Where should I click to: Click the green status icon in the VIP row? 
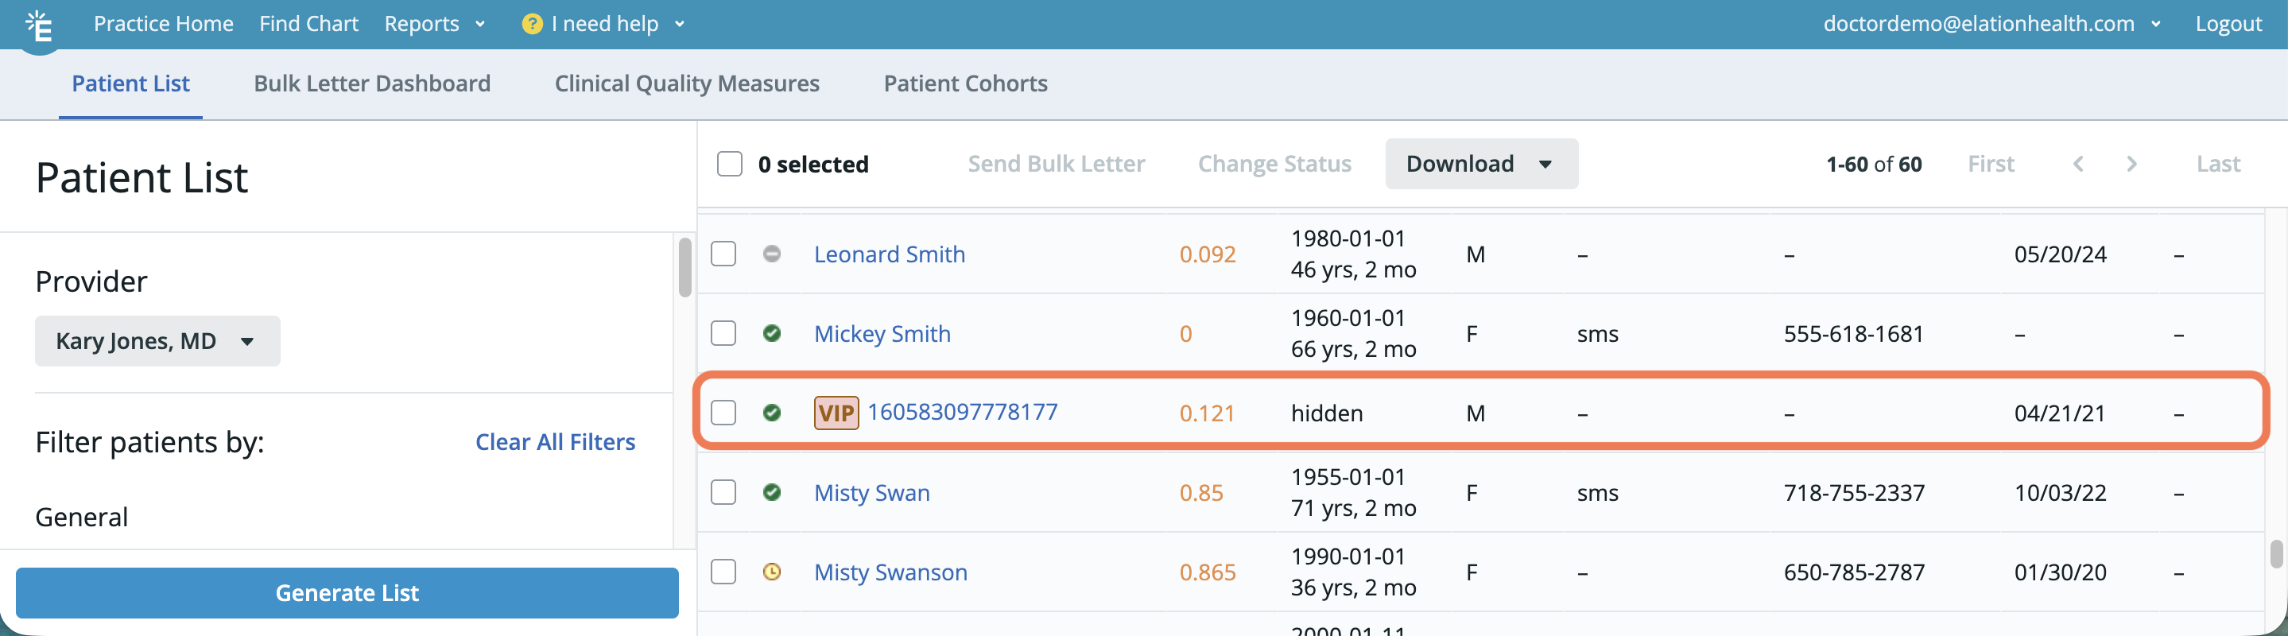point(772,412)
